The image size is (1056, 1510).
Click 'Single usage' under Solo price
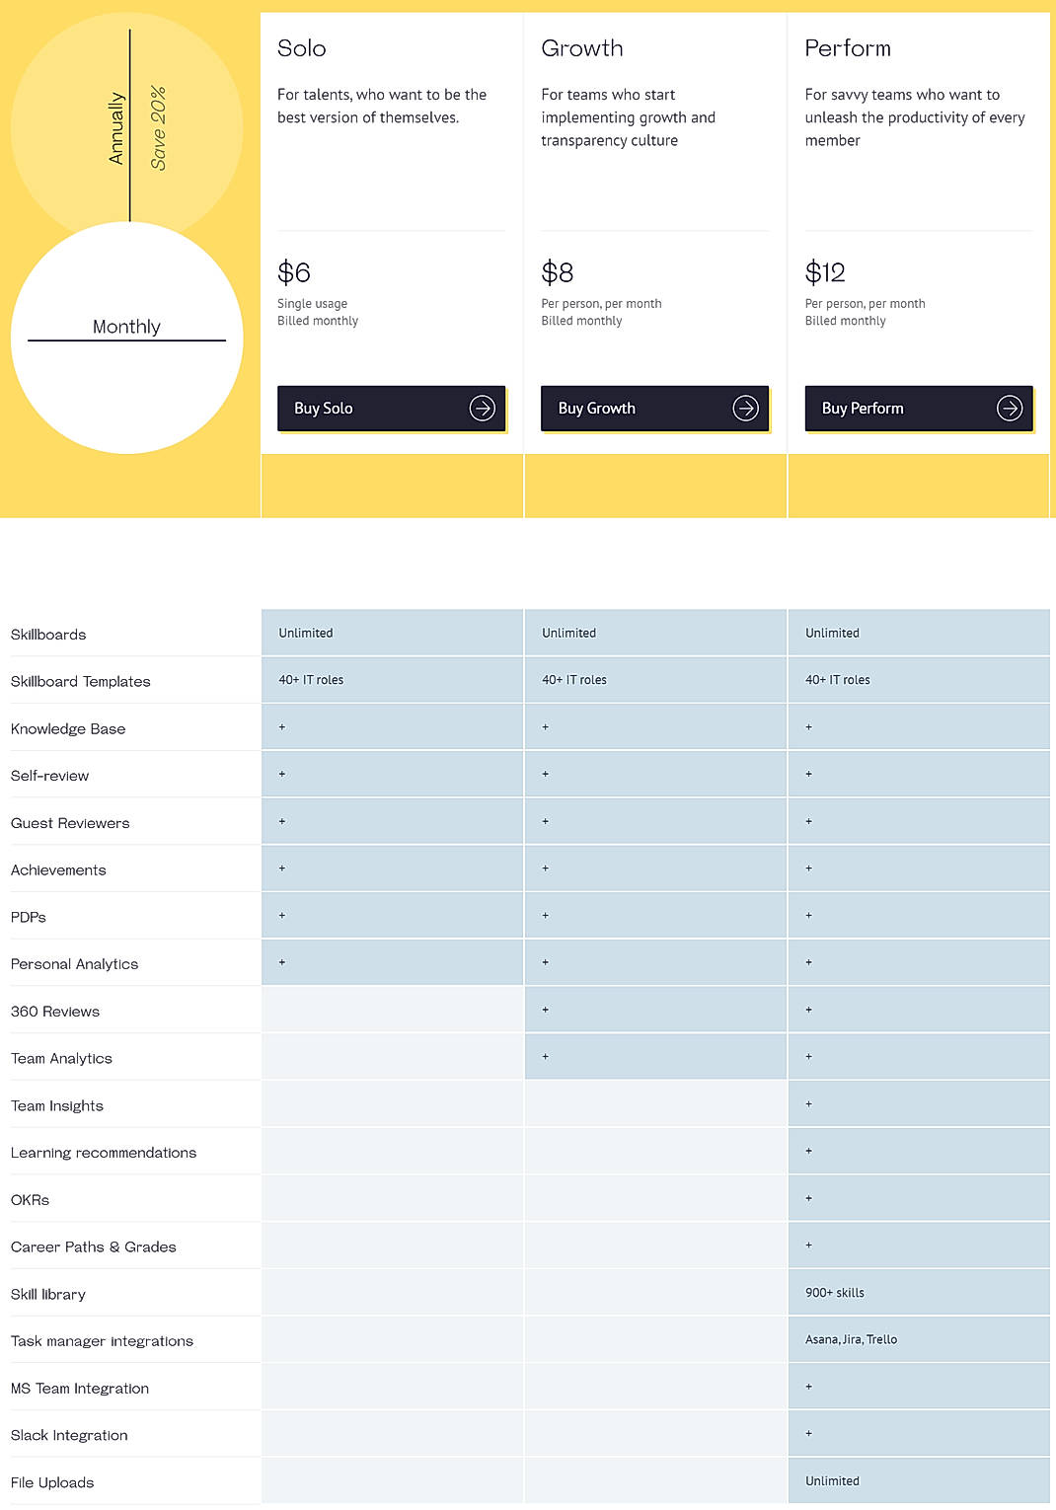312,304
